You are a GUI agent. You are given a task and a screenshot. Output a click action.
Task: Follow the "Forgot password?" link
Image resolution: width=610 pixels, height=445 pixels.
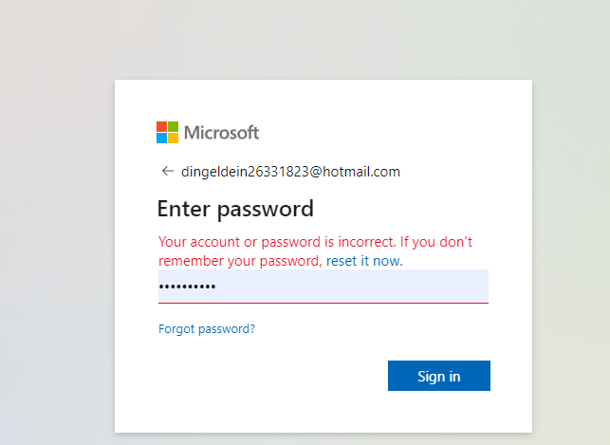(x=207, y=329)
